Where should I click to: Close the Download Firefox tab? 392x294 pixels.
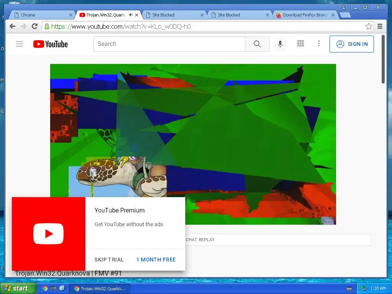coord(333,15)
